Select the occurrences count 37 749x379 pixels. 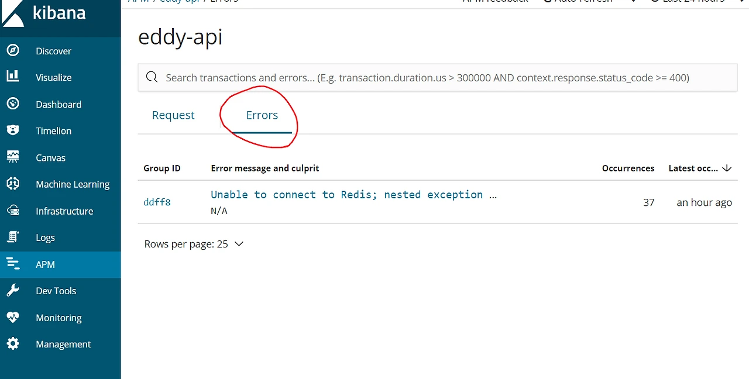coord(648,202)
